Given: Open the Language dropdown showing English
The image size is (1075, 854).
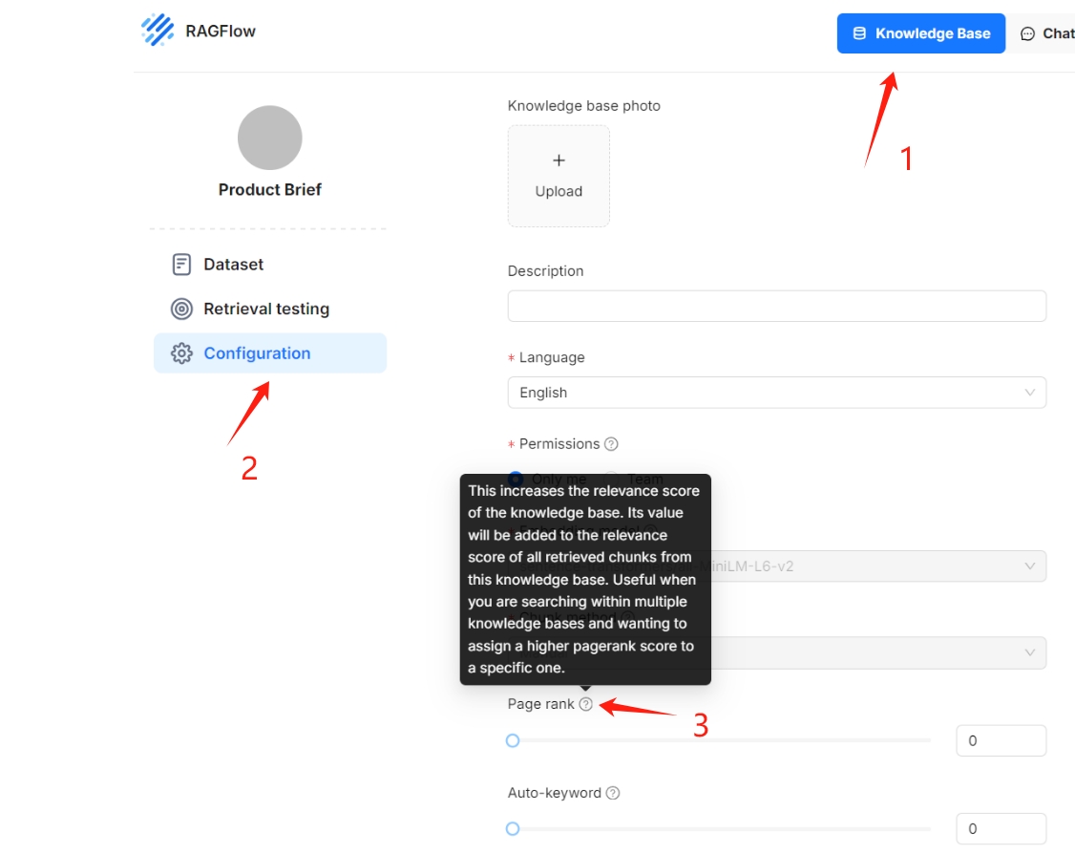Looking at the screenshot, I should pos(776,393).
